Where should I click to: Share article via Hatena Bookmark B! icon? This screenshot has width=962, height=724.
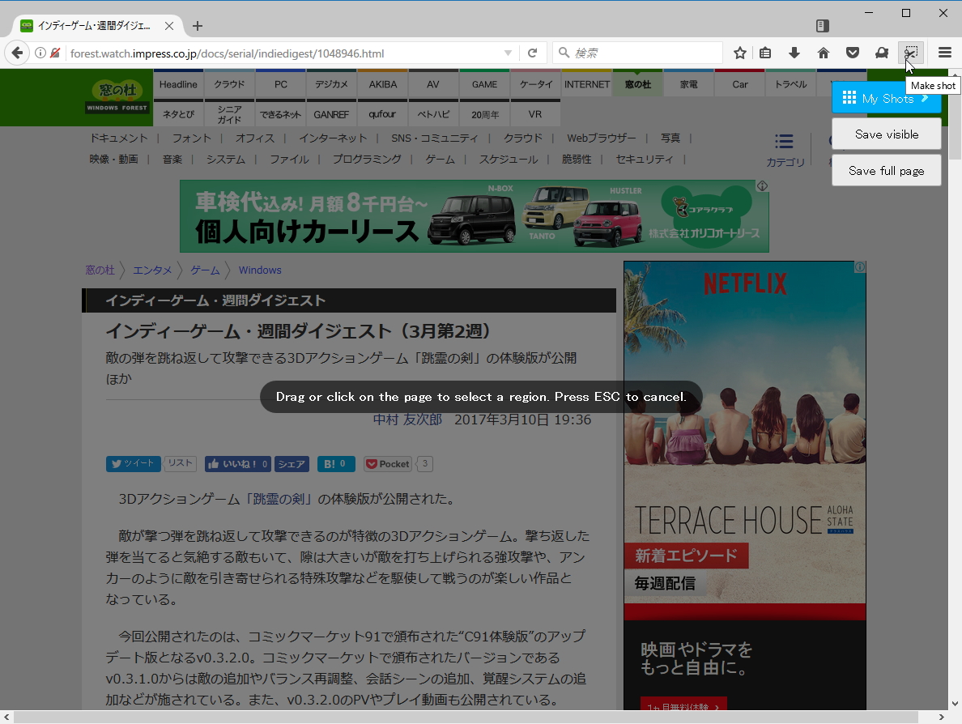point(336,463)
